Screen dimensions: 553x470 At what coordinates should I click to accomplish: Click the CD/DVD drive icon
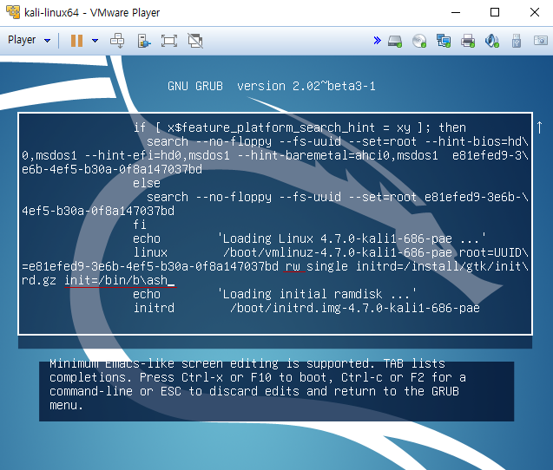coord(419,41)
